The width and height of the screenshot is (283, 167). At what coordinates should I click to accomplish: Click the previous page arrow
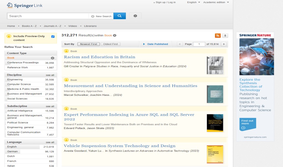(x=180, y=44)
